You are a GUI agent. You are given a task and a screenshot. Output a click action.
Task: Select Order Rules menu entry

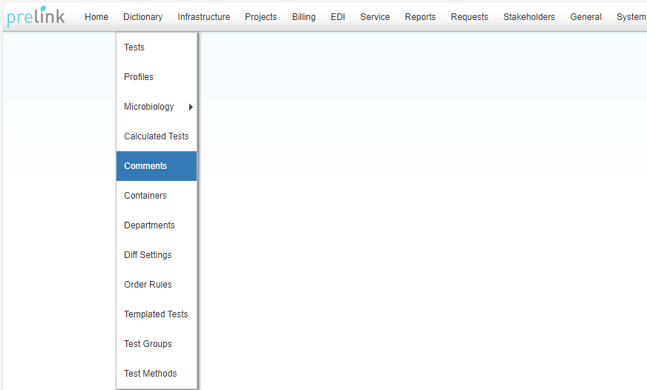click(157, 285)
